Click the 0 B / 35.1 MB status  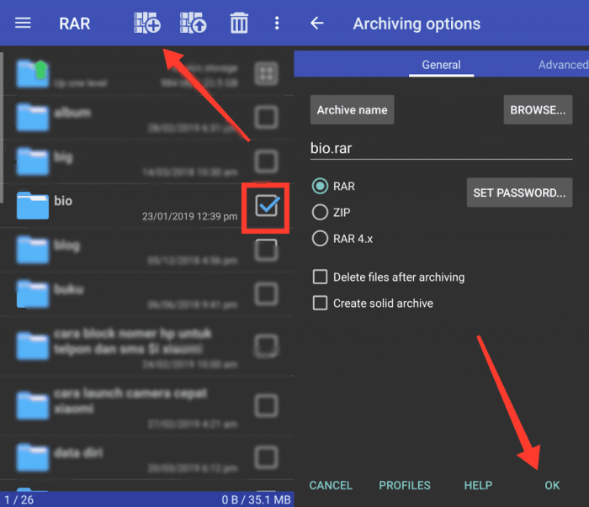[x=256, y=500]
